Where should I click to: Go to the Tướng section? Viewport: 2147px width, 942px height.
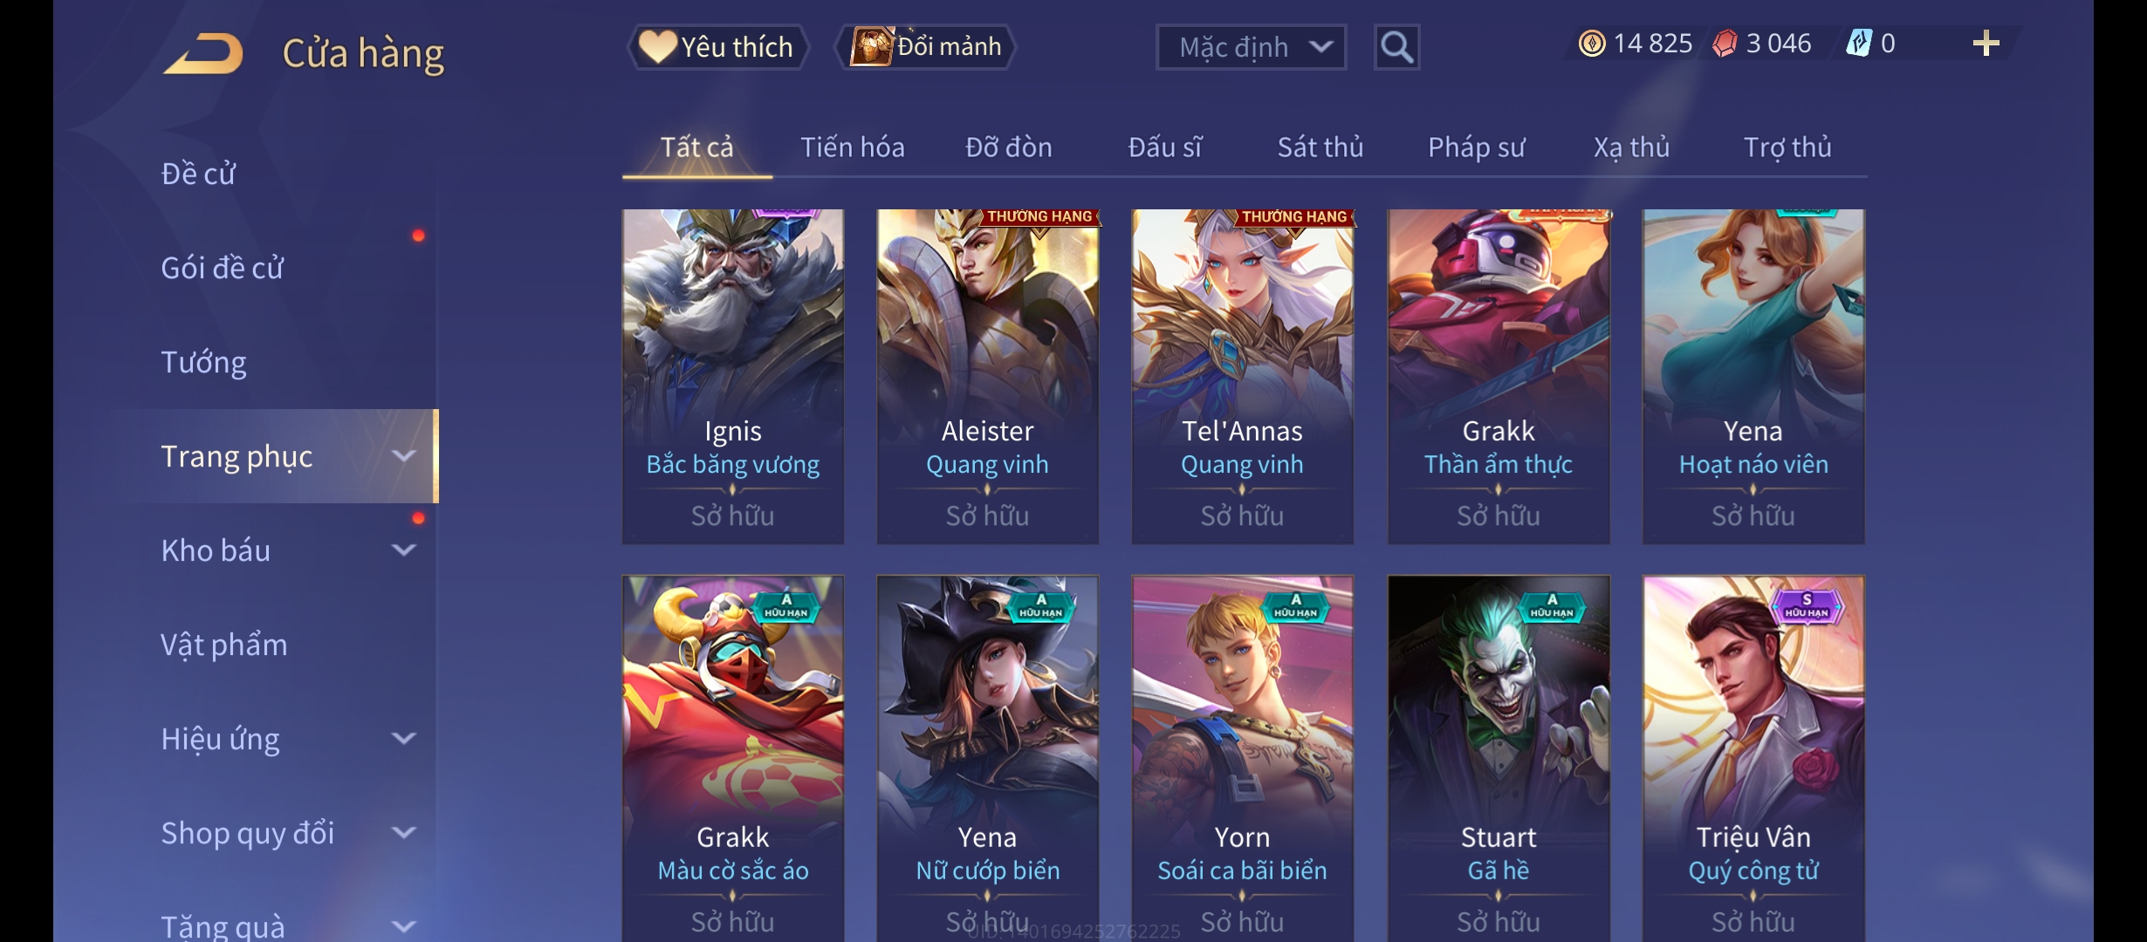click(x=203, y=362)
